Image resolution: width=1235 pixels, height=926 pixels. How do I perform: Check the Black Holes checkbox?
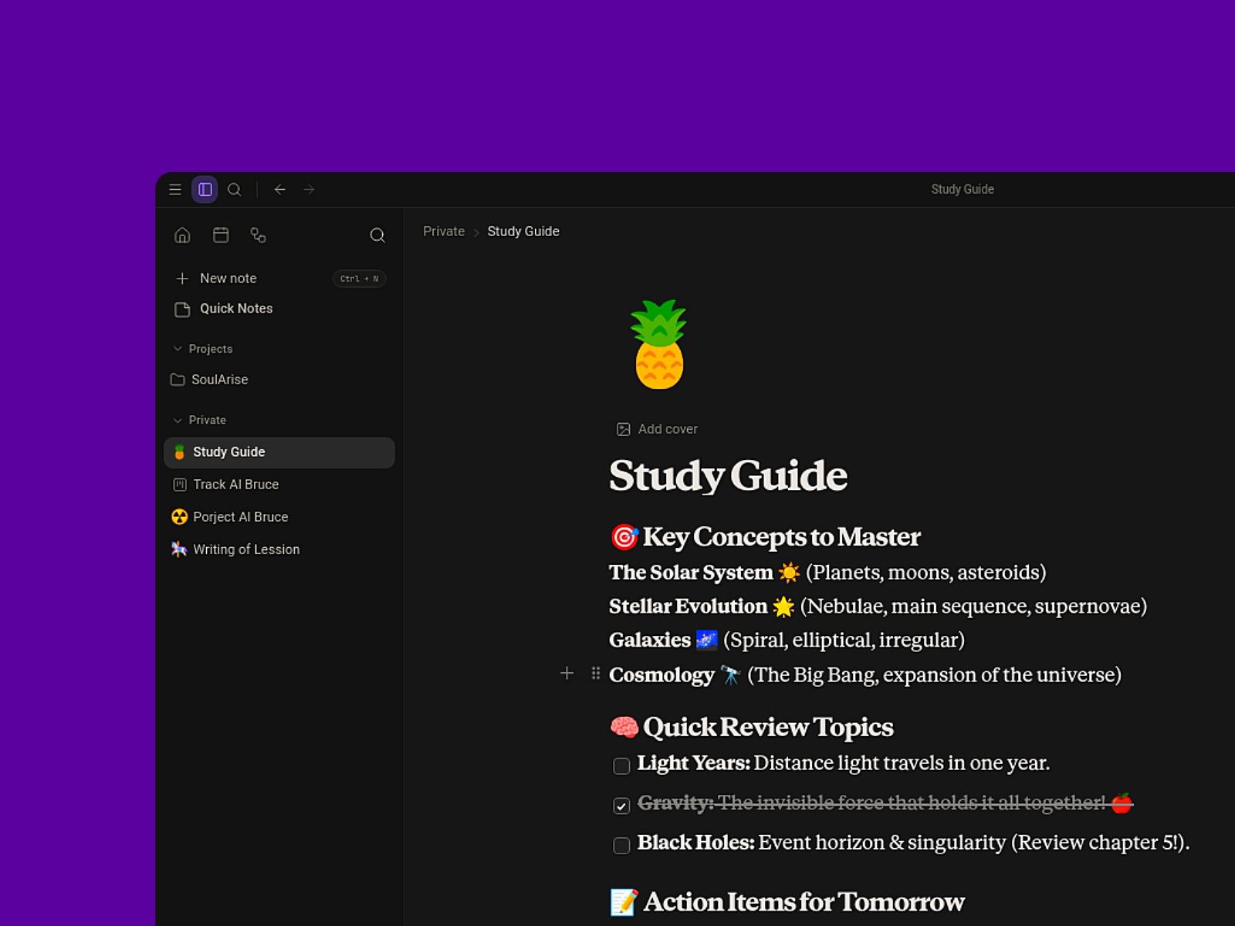[x=621, y=845]
